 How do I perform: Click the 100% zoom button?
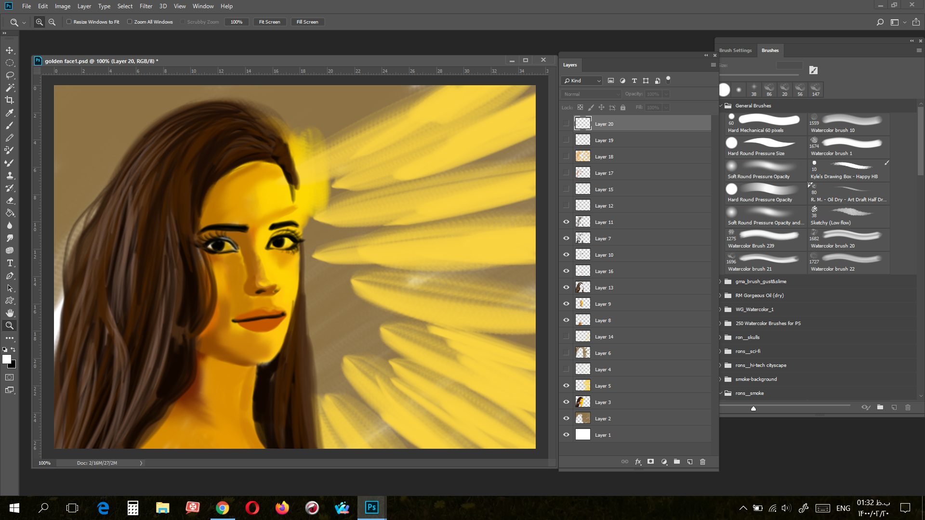coord(237,22)
